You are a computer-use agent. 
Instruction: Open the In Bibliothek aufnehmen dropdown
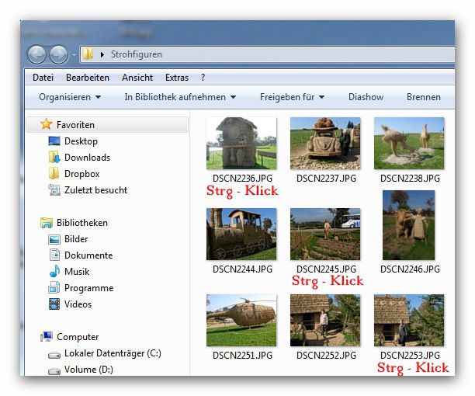coord(180,97)
